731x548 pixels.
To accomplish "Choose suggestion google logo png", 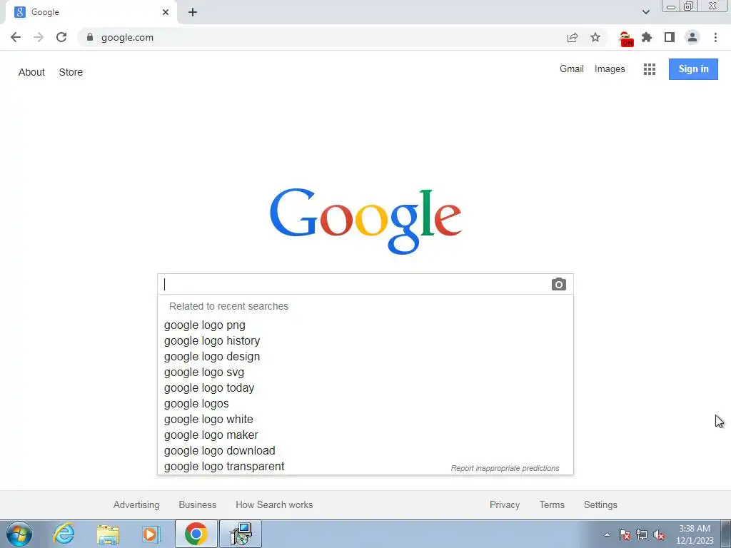I will 365,325.
